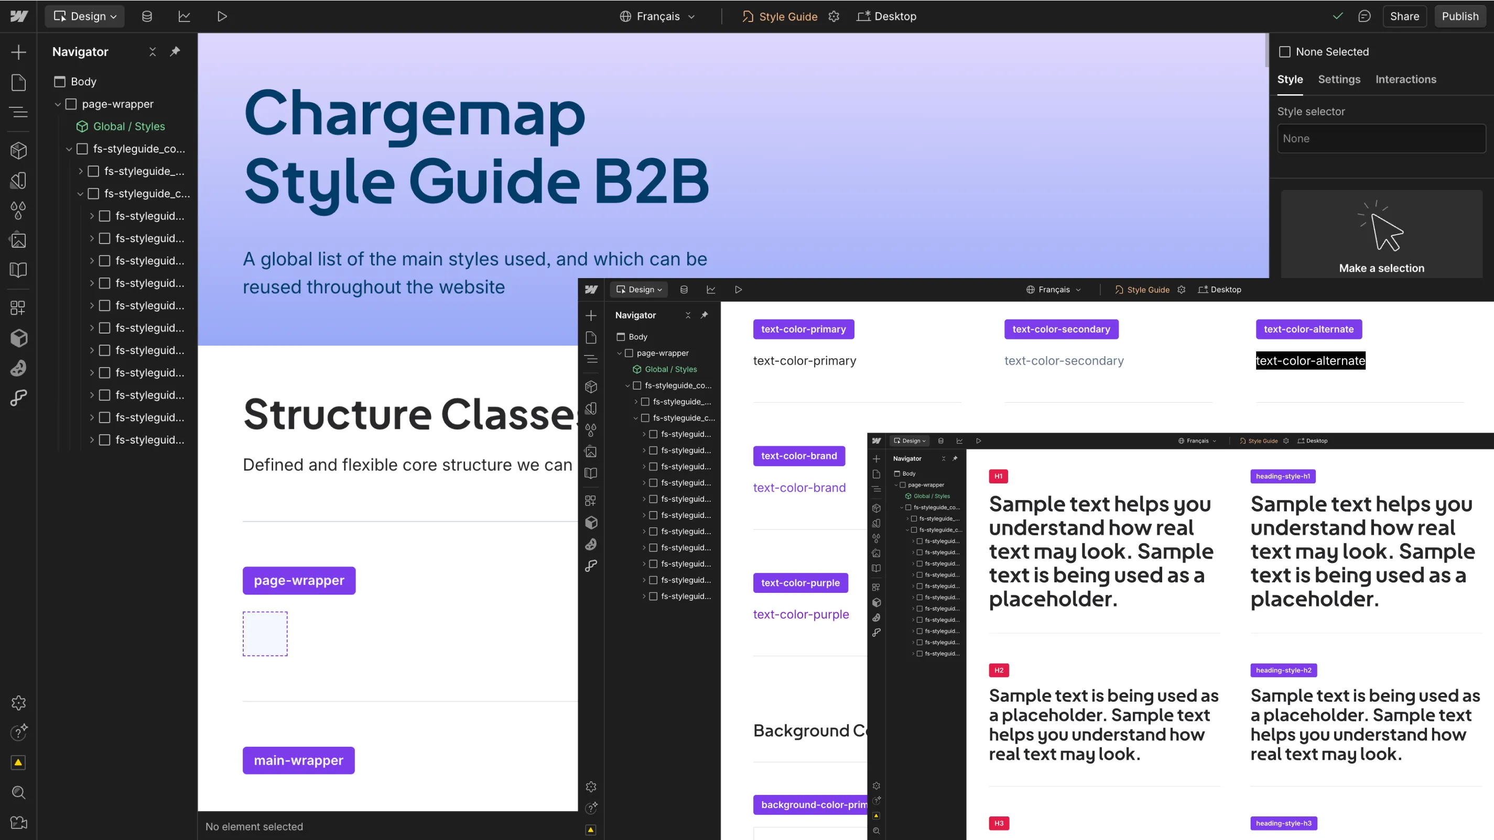
Task: Open the help question-mark icon in main sidebar
Action: pos(18,732)
